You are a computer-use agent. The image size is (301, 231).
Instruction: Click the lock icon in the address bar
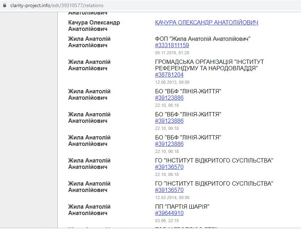coord(5,6)
